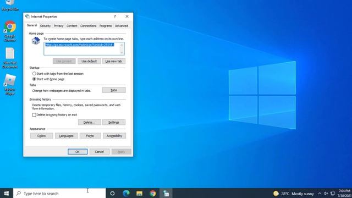Open Recycle Bin desktop icon
Viewport: 352px width, 198px height.
[x=10, y=5]
